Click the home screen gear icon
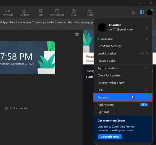The width and height of the screenshot is (156, 145). coord(77,34)
